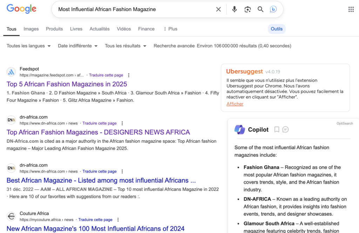Click the favicon beside the Best African Magazine result
This screenshot has height=233, width=359.
[11, 168]
